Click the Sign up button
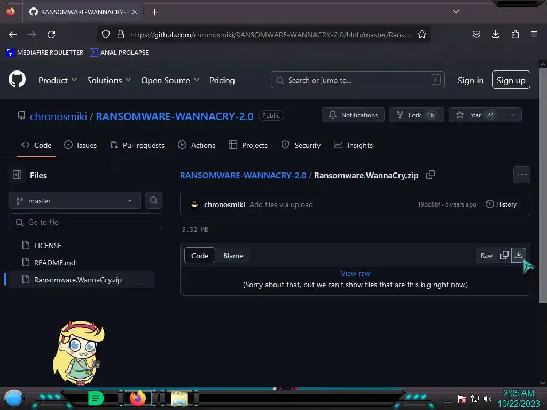Image resolution: width=547 pixels, height=410 pixels. pos(511,80)
